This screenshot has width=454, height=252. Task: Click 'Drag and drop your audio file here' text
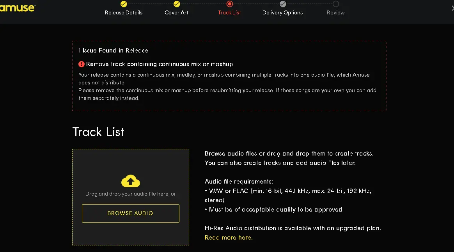131,194
